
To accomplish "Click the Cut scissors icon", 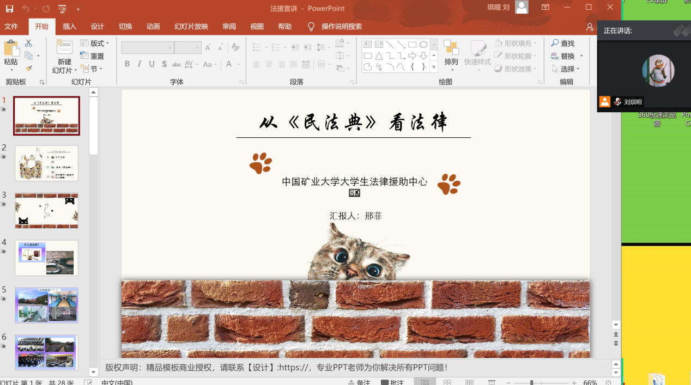I will [28, 43].
